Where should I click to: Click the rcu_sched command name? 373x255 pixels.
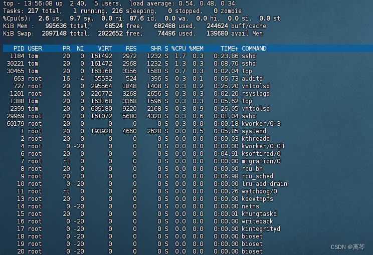point(258,176)
